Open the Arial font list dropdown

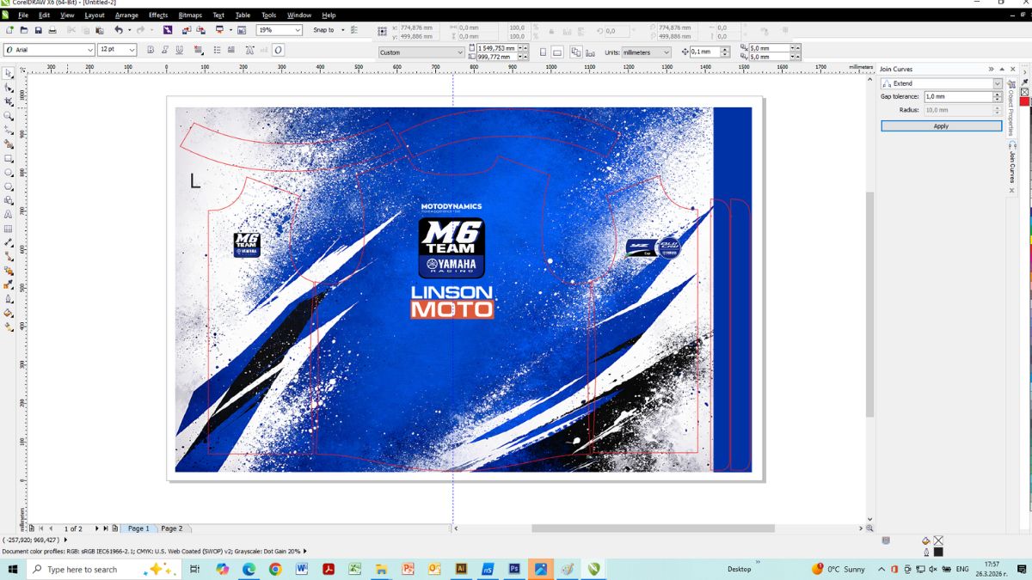point(90,50)
